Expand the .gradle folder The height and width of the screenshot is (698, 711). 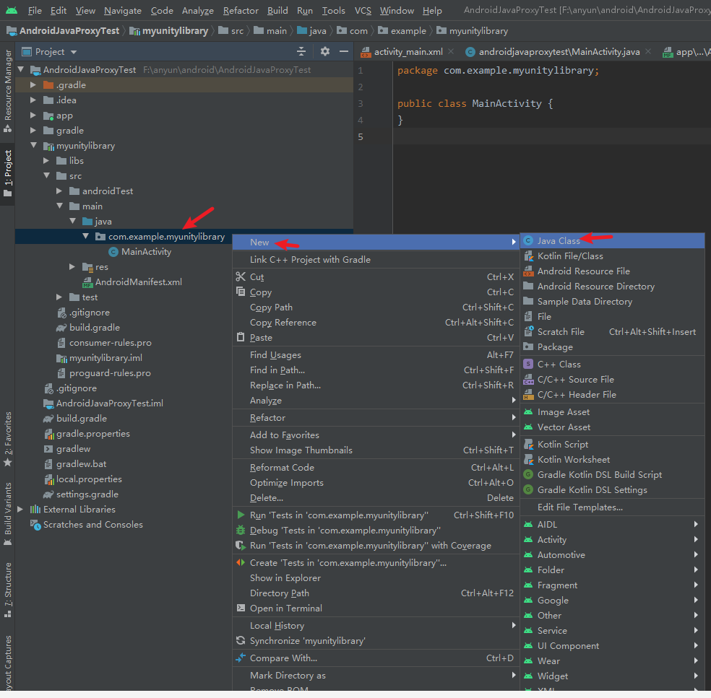coord(33,84)
